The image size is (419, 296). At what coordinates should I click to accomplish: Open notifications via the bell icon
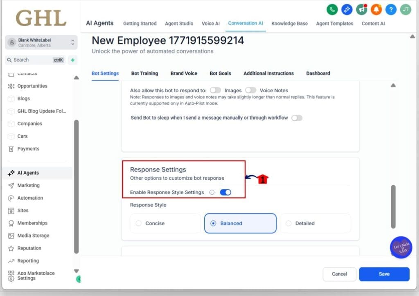(376, 9)
